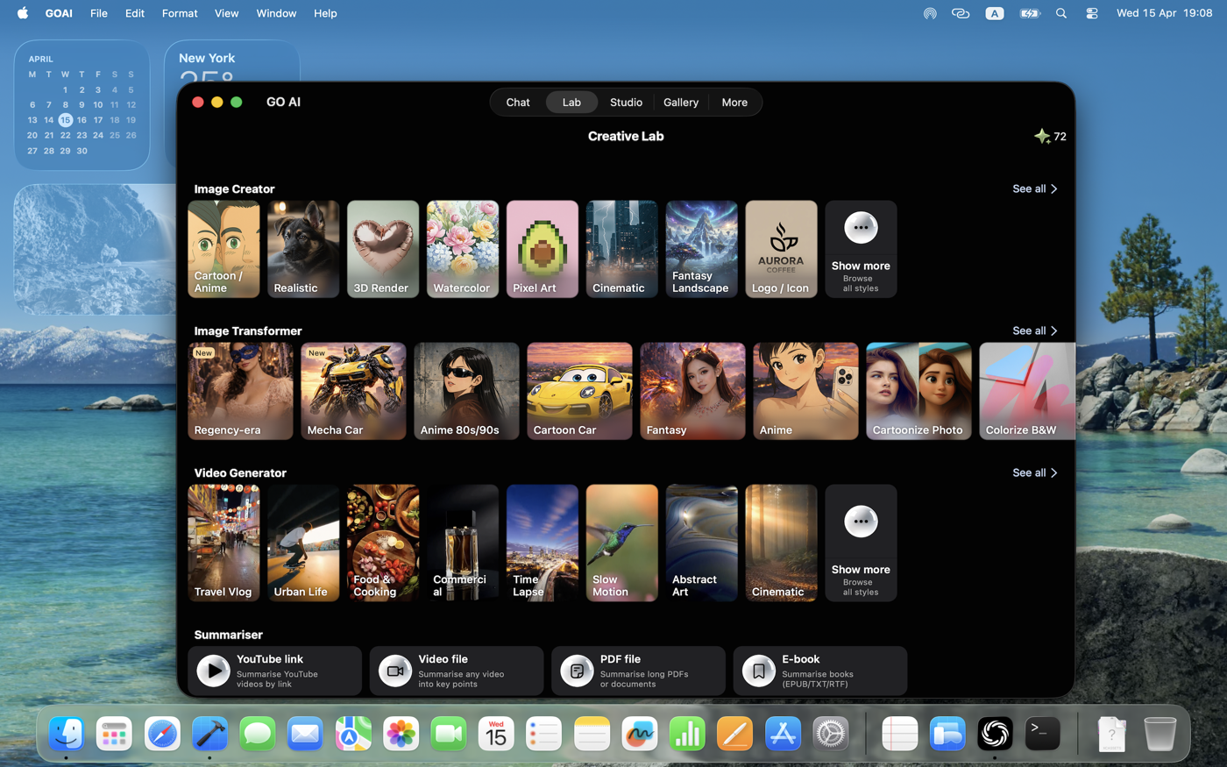Open the Format menu
Viewport: 1227px width, 767px height.
point(180,13)
